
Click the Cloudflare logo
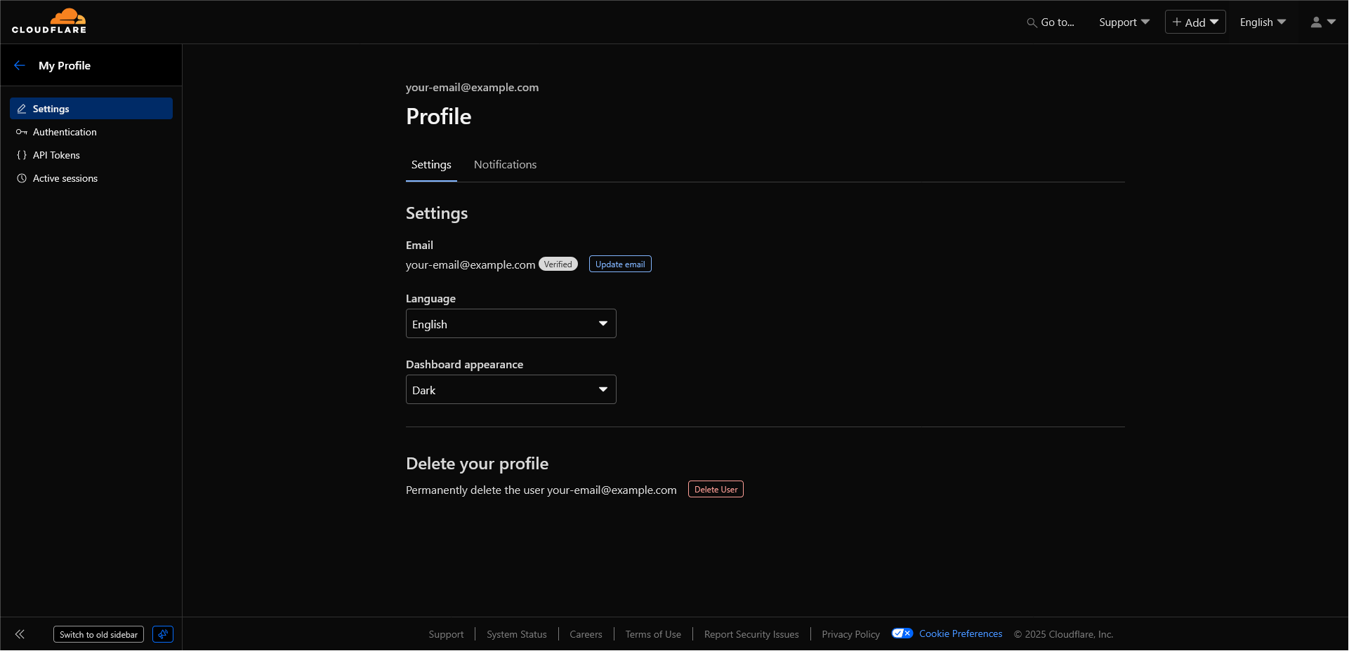click(49, 21)
